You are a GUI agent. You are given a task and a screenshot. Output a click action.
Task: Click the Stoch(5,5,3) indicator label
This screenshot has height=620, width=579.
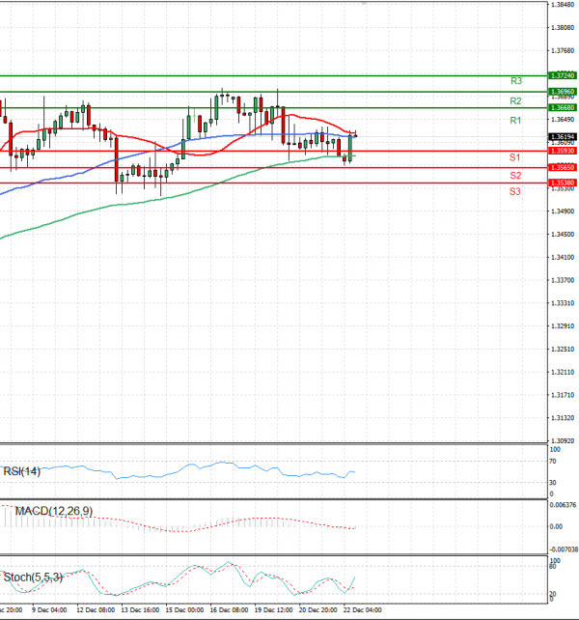click(33, 578)
